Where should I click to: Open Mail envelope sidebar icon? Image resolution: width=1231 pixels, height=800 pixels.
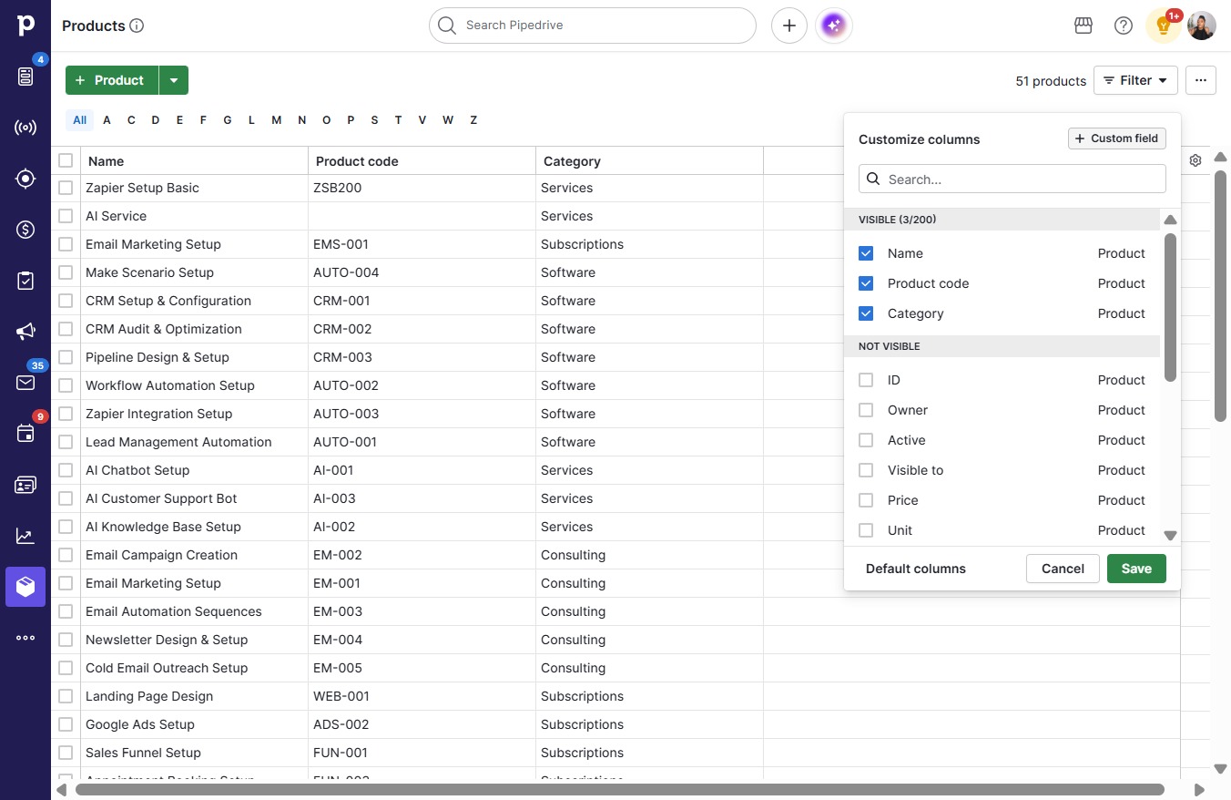[x=25, y=383]
